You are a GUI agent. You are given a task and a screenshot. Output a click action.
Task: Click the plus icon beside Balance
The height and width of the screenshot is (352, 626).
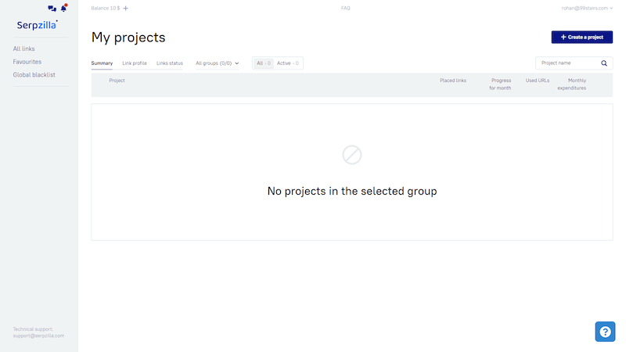click(126, 8)
